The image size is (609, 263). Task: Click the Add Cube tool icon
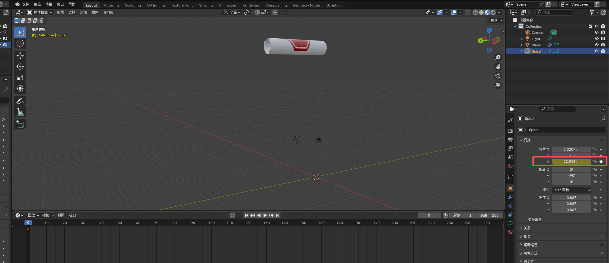20,124
